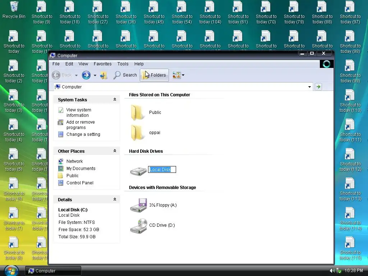This screenshot has height=276, width=368.
Task: Open the Forward history dropdown arrow
Action: point(95,75)
